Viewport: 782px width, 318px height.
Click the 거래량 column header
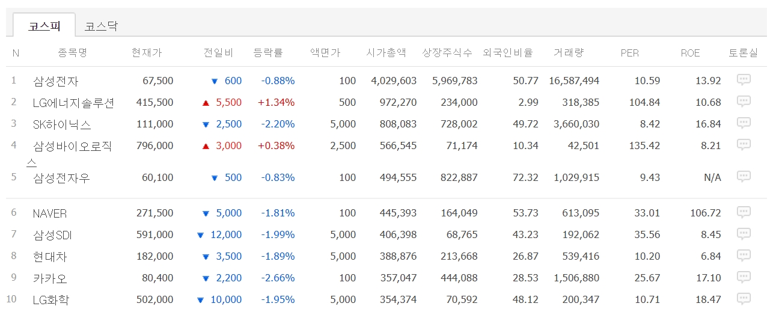point(569,53)
